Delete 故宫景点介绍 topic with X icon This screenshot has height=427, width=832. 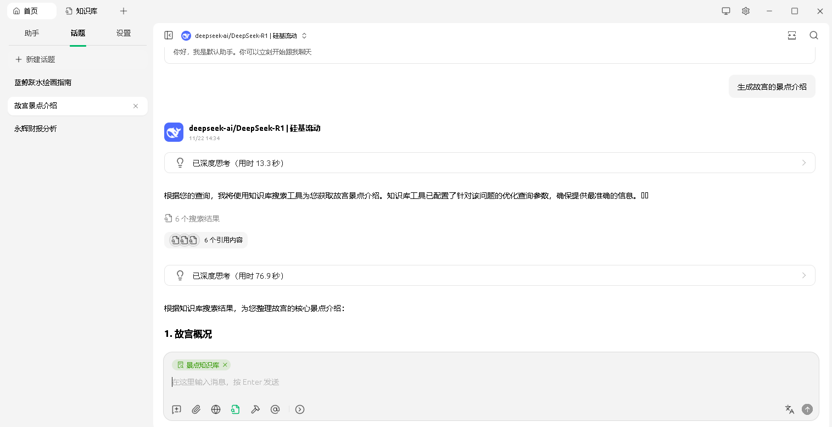[136, 106]
